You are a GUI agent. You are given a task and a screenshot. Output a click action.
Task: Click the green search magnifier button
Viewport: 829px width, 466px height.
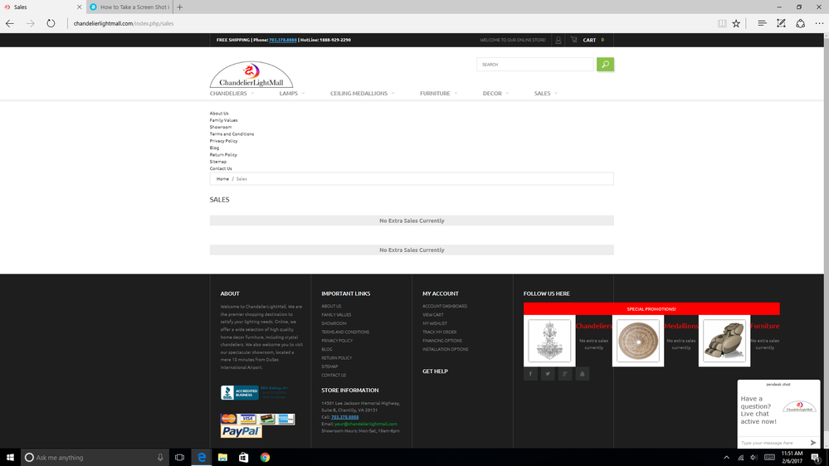click(605, 64)
